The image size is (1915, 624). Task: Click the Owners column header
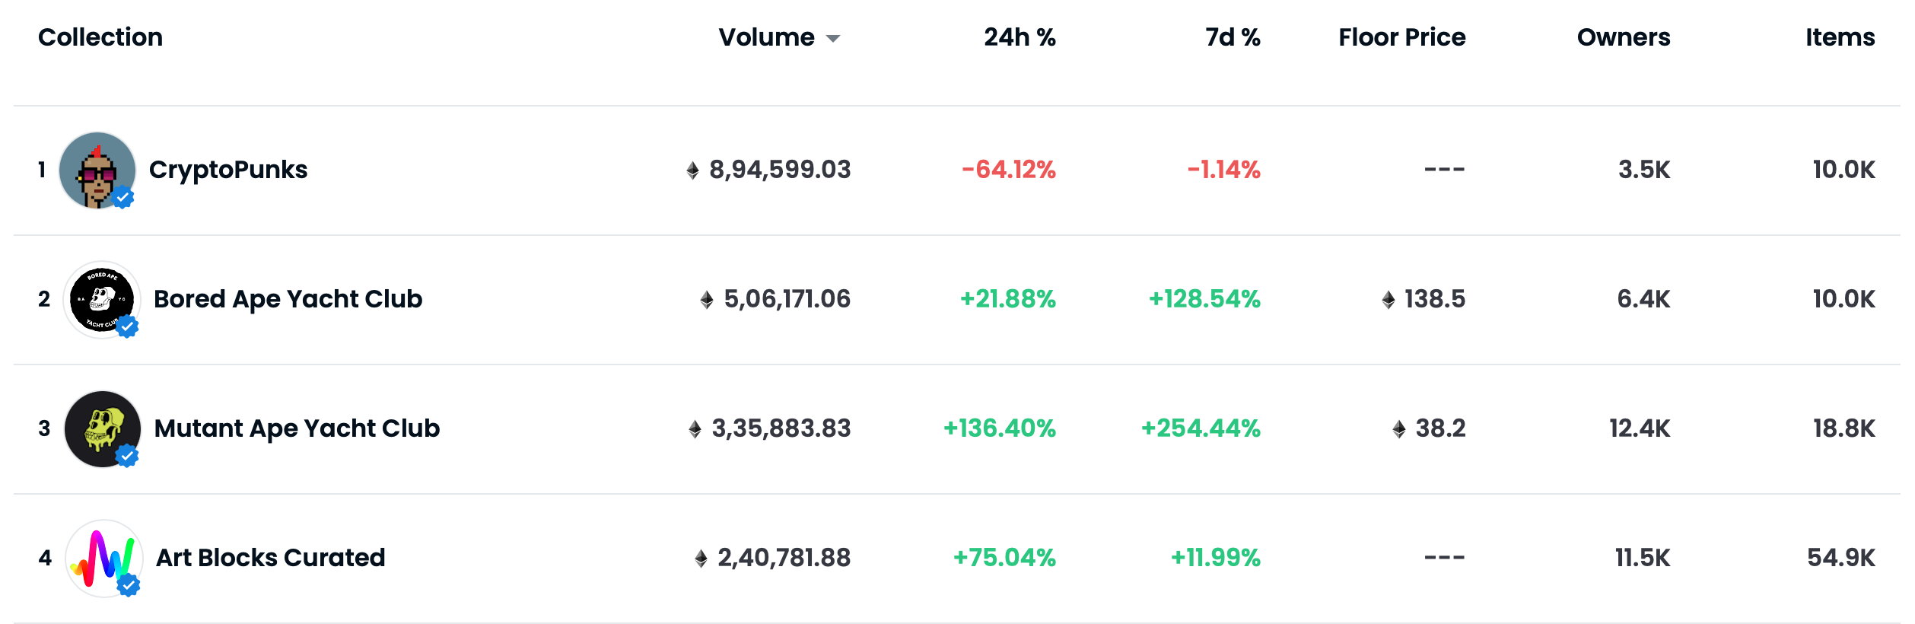(1623, 37)
